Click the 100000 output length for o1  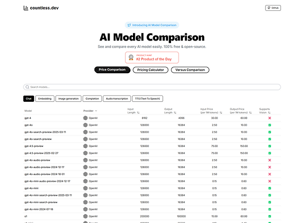pyautogui.click(x=181, y=216)
